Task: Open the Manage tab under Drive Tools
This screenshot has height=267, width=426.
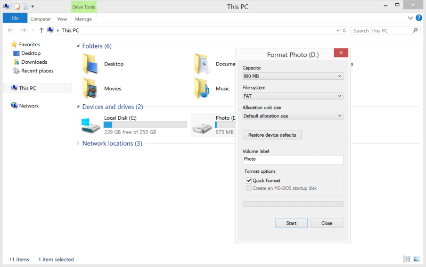Action: 83,19
